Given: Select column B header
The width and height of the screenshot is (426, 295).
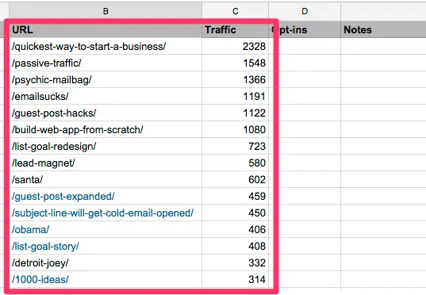Looking at the screenshot, I should 106,11.
